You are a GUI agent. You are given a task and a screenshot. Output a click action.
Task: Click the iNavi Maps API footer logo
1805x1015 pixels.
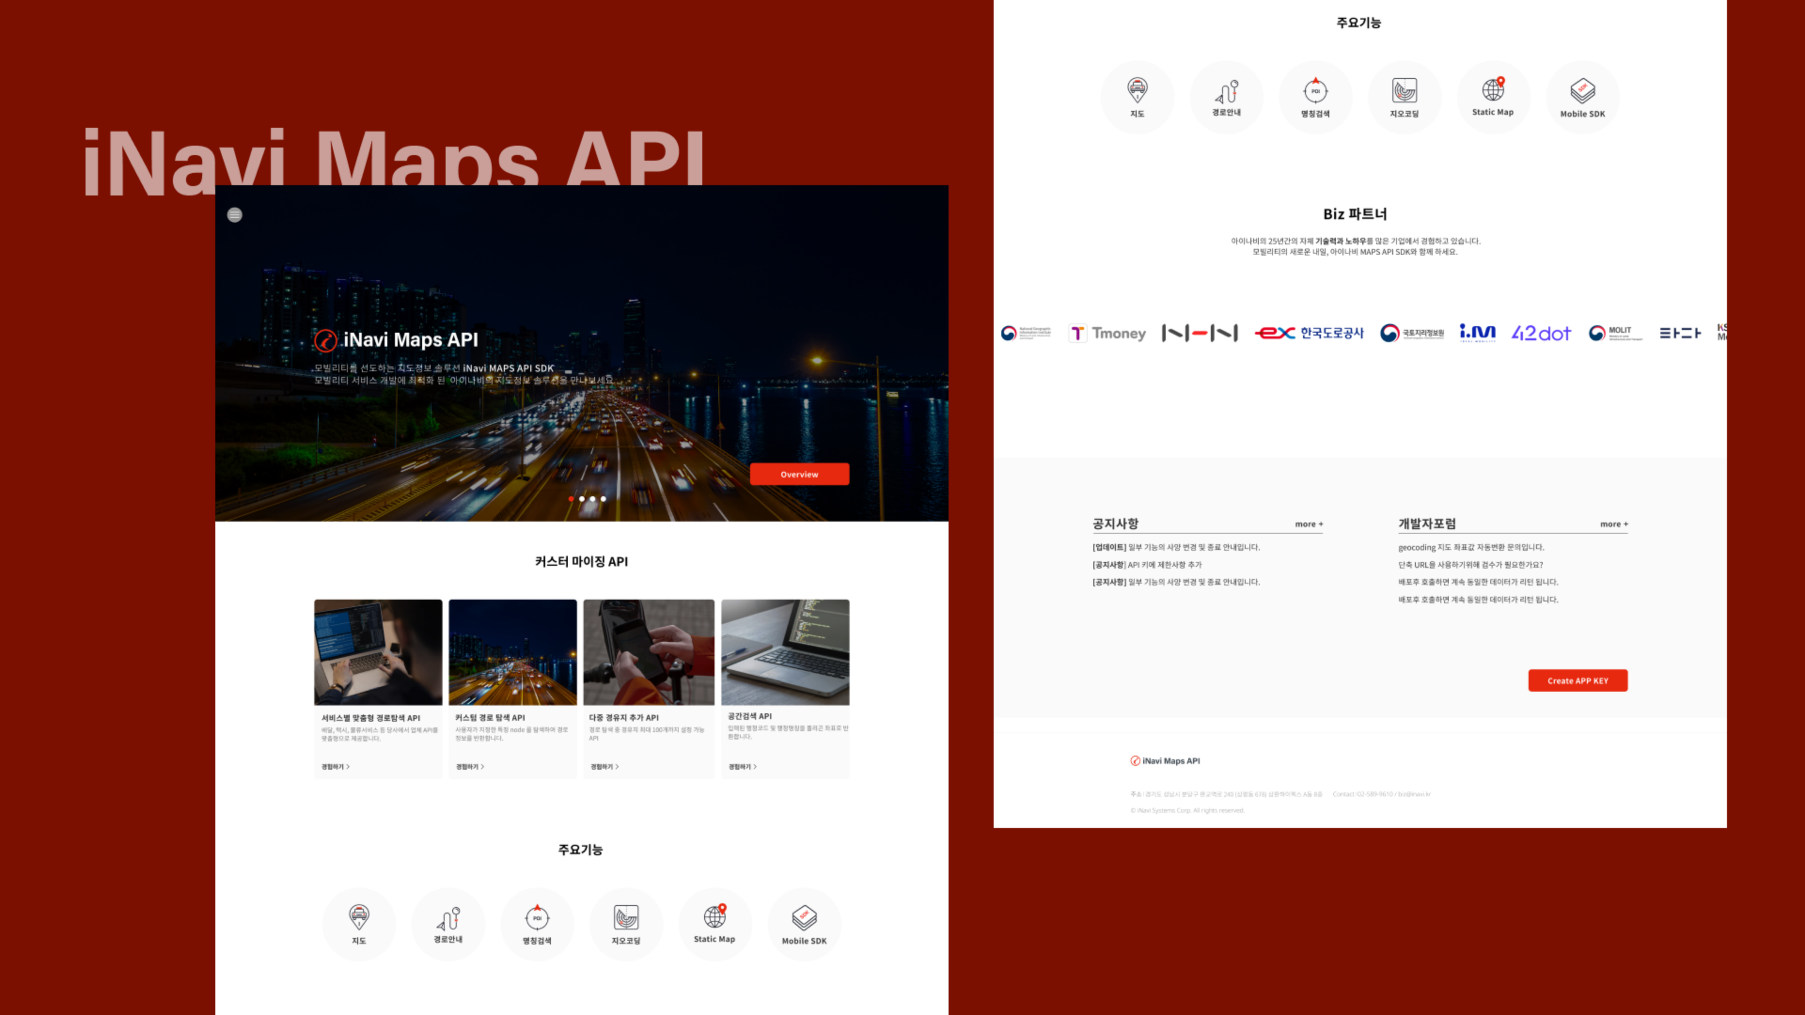1165,761
